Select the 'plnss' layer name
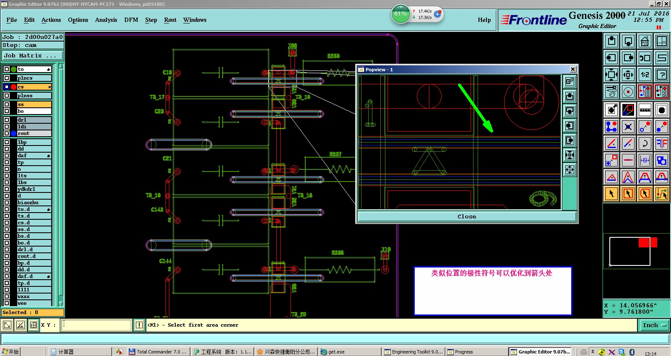Viewport: 671px width, 356px height. [x=34, y=96]
